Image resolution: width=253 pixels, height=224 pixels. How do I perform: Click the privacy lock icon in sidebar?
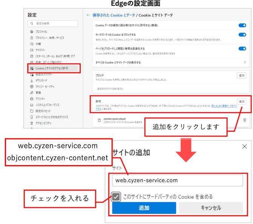click(32, 38)
